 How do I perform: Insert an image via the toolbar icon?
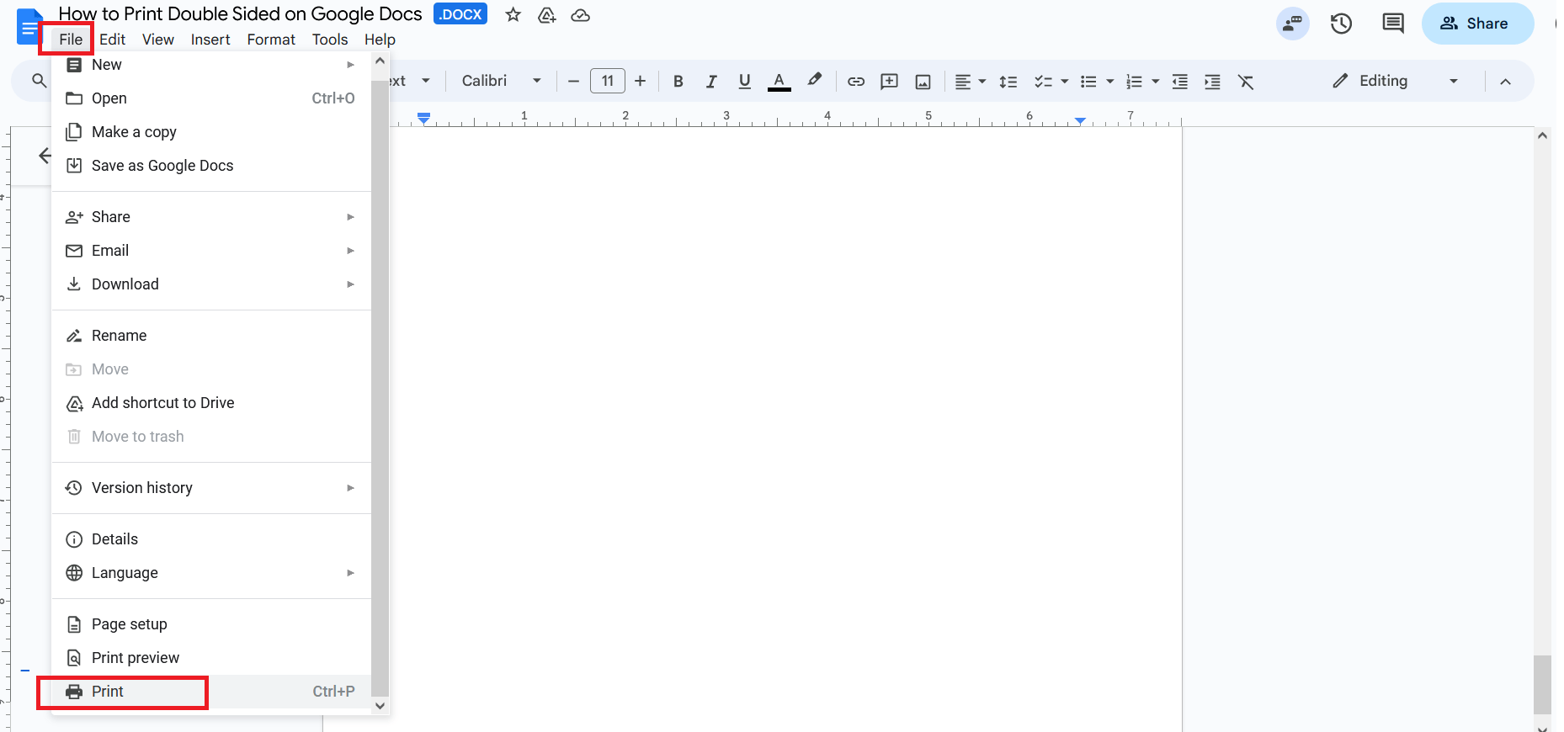point(923,81)
